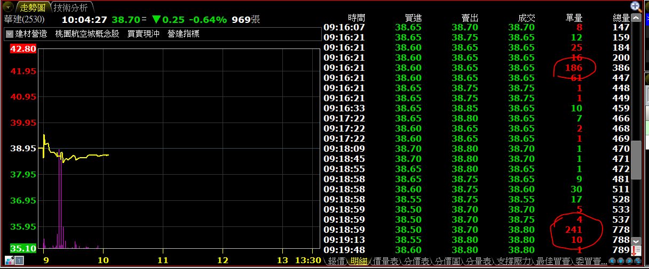Image resolution: width=649 pixels, height=269 pixels.
Task: Click the scroll up arrow of the trade list
Action: pyautogui.click(x=636, y=18)
